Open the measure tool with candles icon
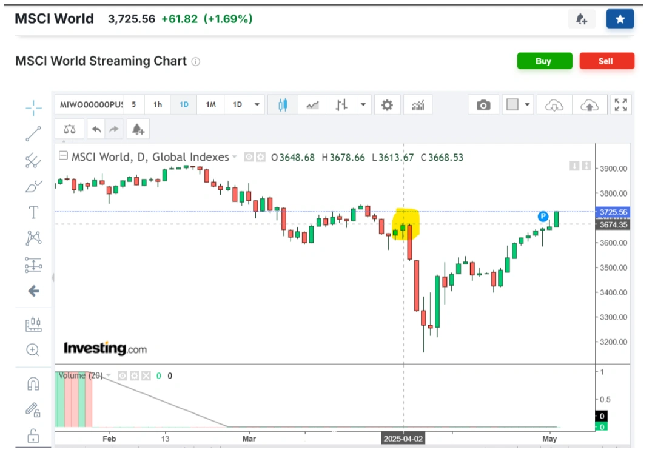Image resolution: width=655 pixels, height=461 pixels. tap(33, 325)
